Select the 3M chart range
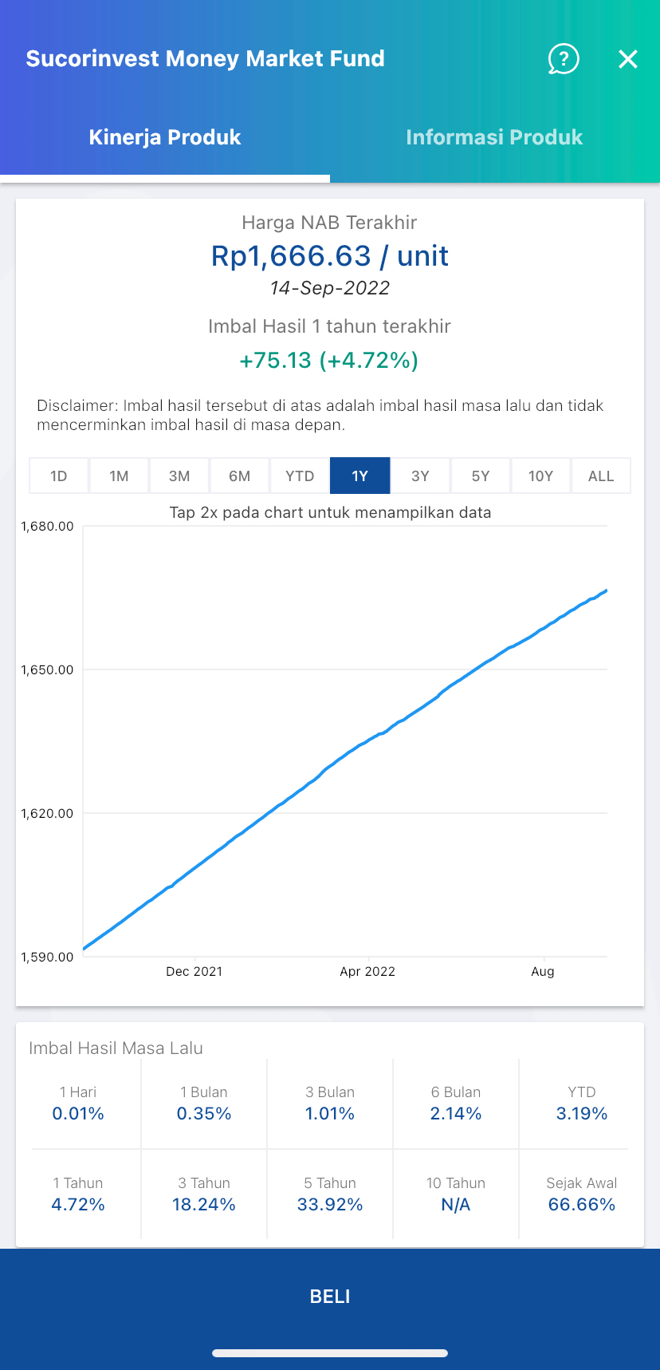 click(179, 476)
